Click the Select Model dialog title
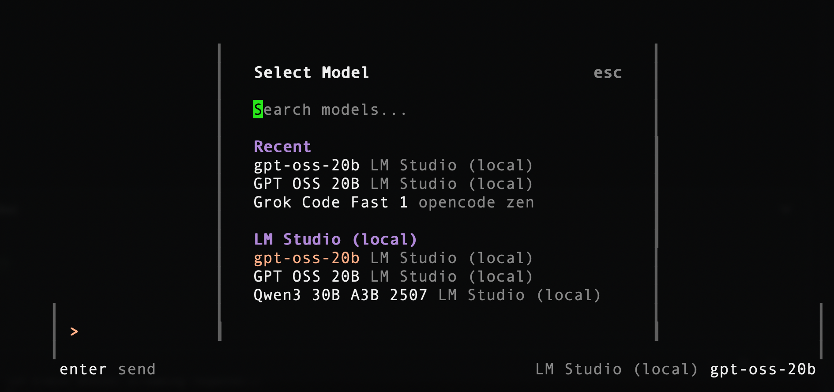This screenshot has height=392, width=834. (311, 73)
